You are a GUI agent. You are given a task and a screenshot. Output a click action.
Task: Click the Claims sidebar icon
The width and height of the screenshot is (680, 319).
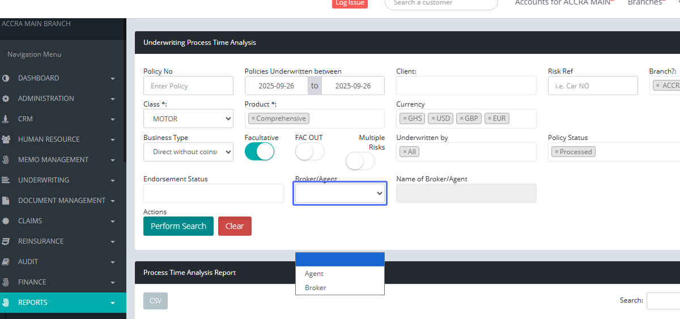6,221
